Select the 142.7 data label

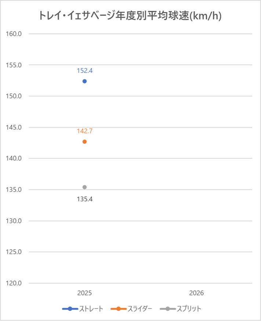pyautogui.click(x=84, y=131)
